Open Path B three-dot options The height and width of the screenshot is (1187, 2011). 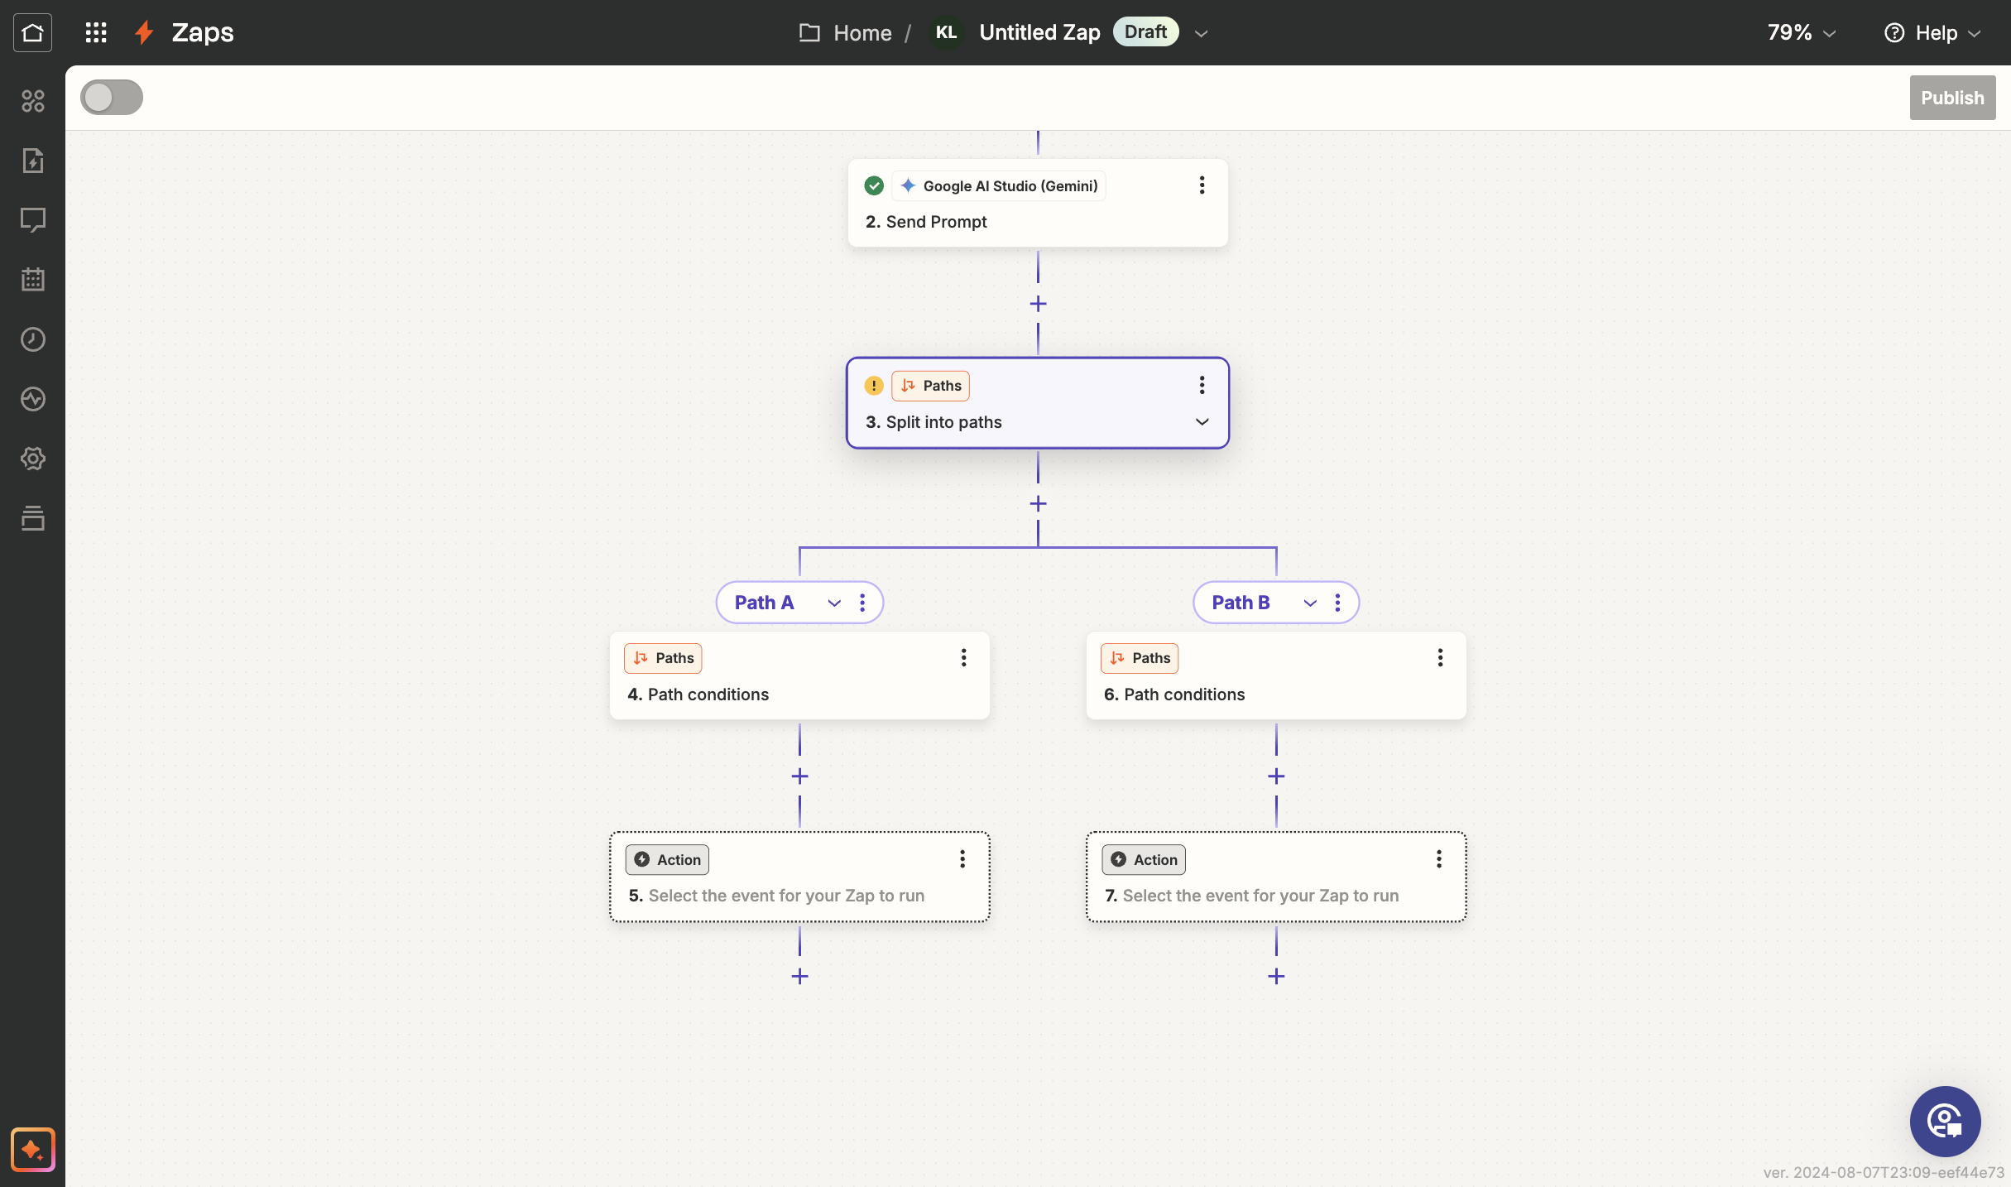1337,603
